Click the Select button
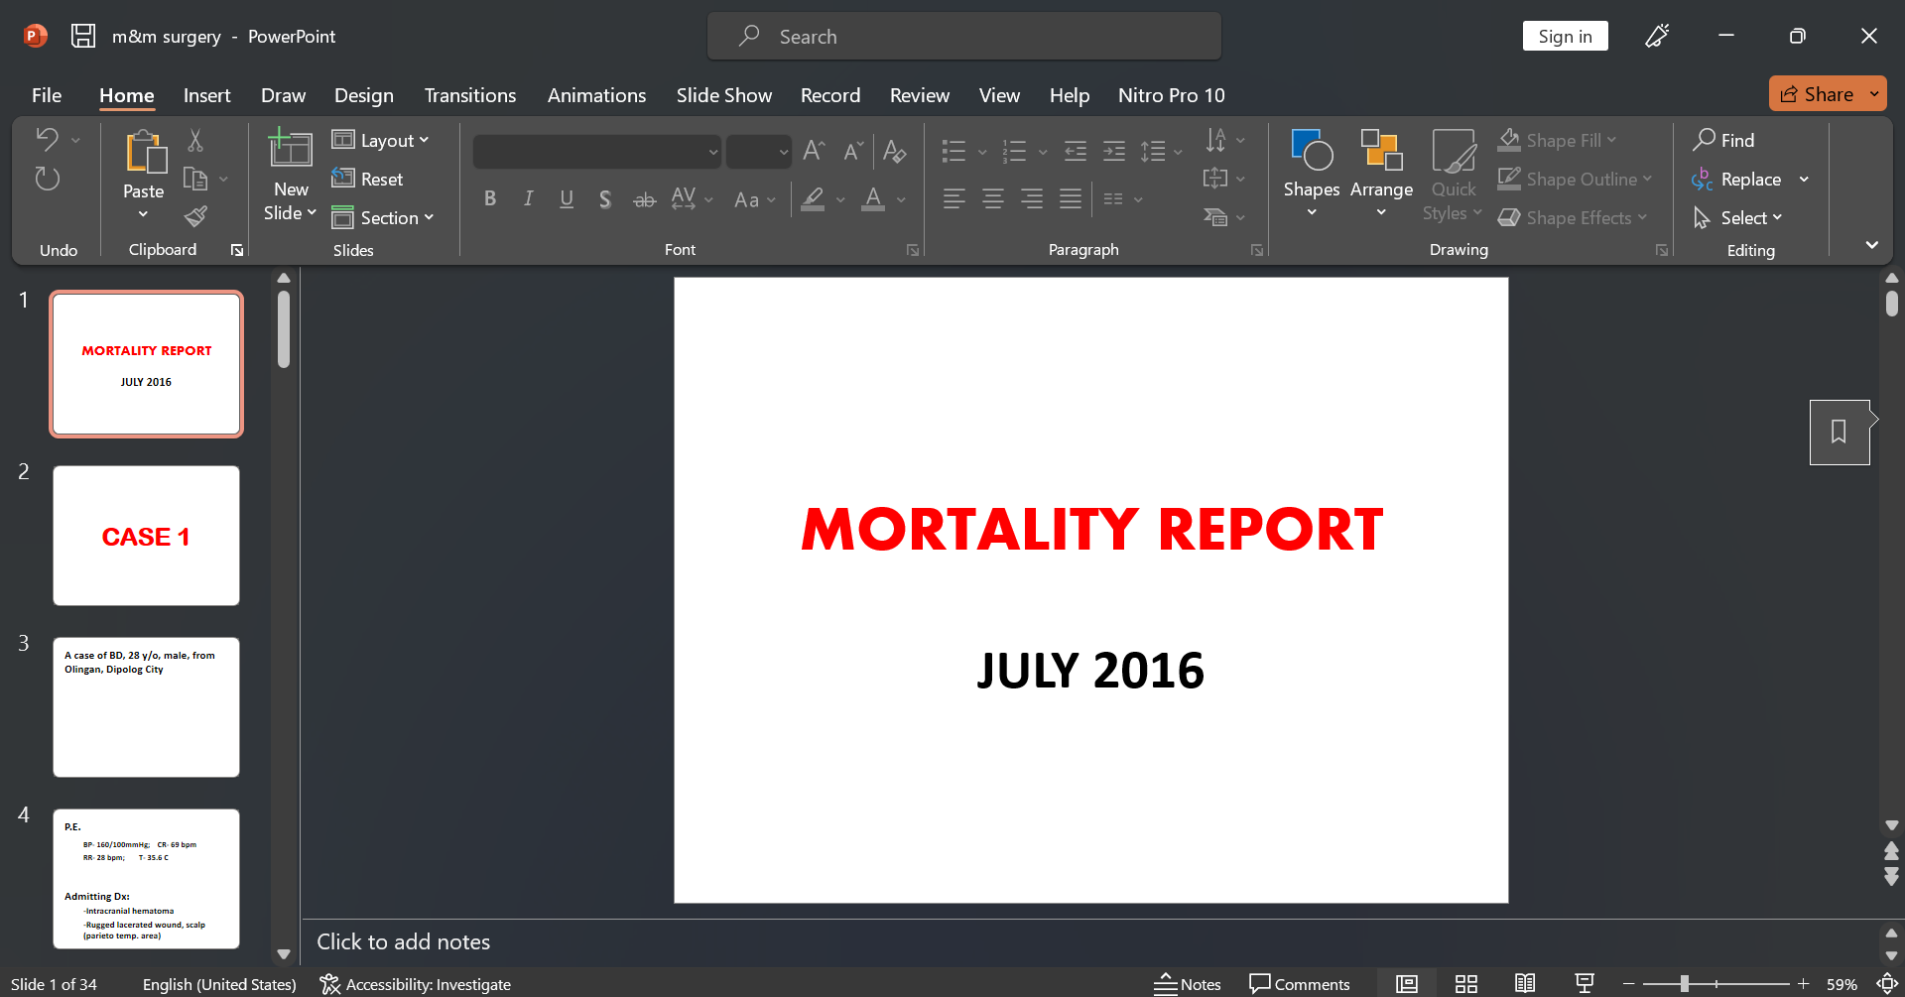 coord(1737,217)
